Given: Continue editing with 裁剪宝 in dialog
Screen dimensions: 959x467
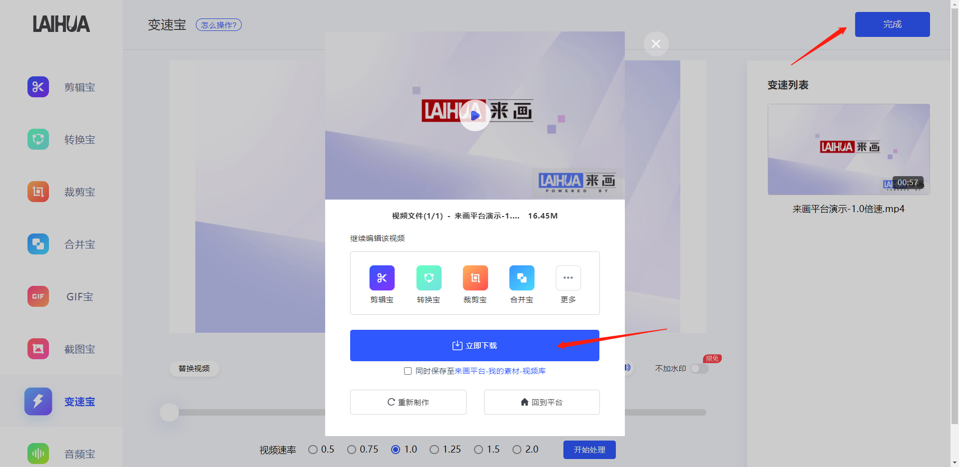Looking at the screenshot, I should click(x=475, y=284).
